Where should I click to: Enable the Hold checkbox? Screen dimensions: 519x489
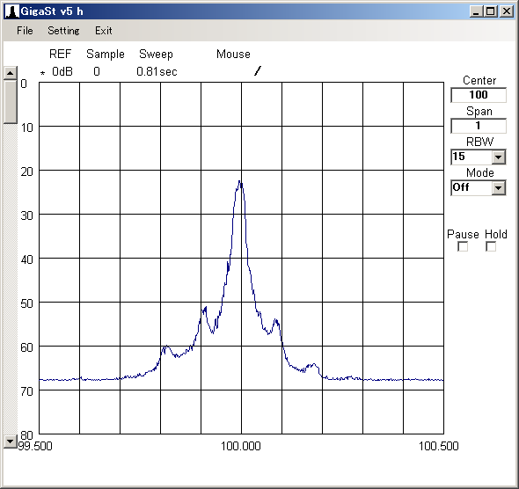(491, 246)
